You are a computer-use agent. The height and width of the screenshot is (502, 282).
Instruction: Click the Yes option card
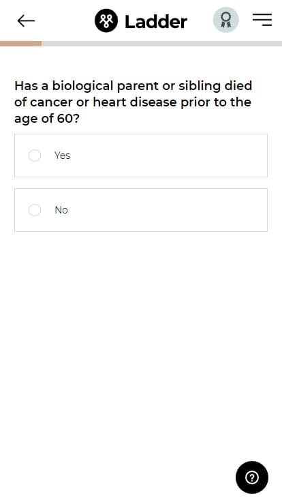[141, 156]
